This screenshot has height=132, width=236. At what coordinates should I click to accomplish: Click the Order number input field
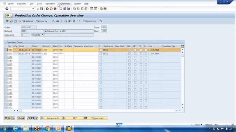29,27
